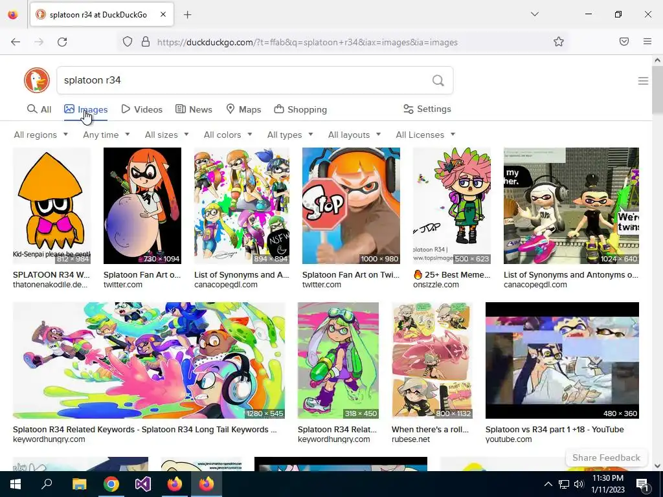The image size is (663, 497).
Task: Open Google Chrome from the taskbar
Action: [x=111, y=484]
